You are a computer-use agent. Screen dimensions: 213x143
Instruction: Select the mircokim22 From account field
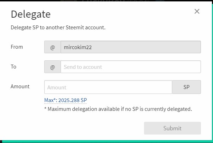[131, 47]
